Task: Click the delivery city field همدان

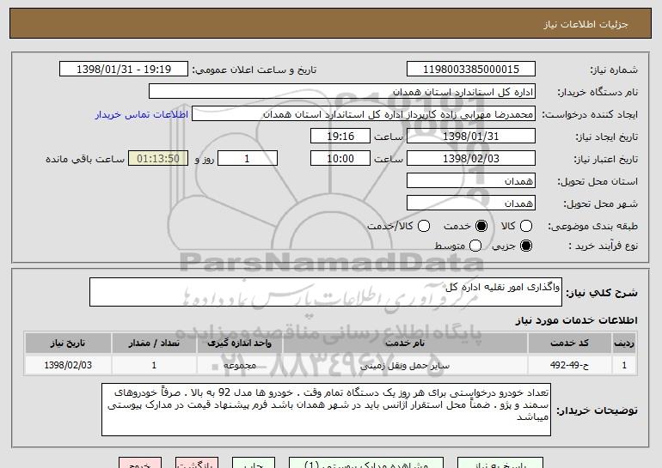Action: 471,204
